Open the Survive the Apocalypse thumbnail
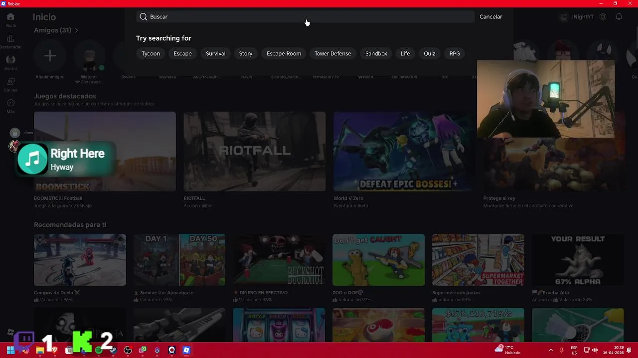Screen dimensions: 638x358 [x=179, y=260]
